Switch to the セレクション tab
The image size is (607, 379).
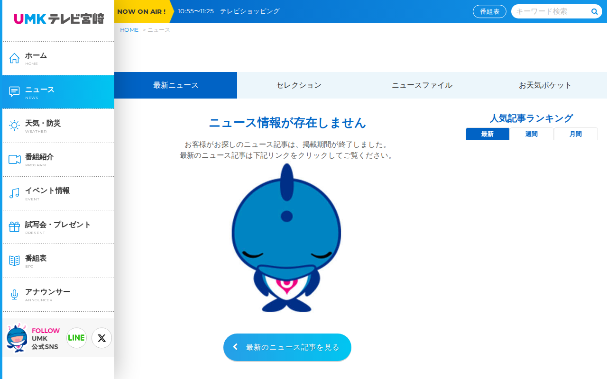pos(299,85)
